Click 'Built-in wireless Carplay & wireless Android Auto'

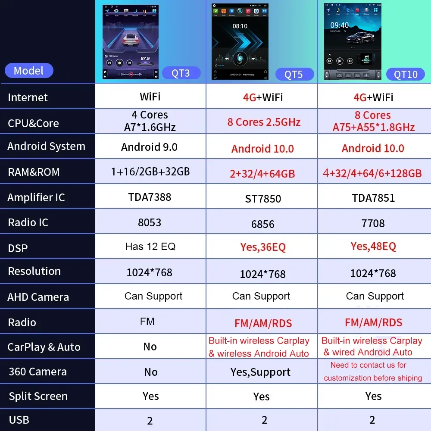[259, 347]
